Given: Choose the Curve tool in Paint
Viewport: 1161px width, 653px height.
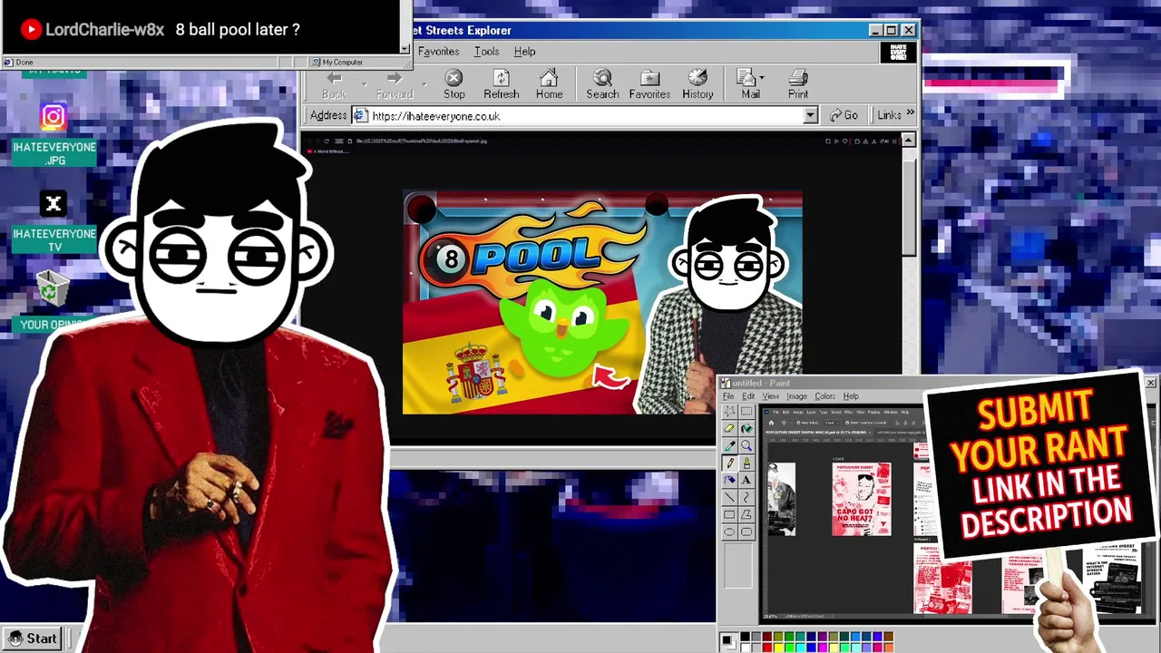Looking at the screenshot, I should point(746,498).
